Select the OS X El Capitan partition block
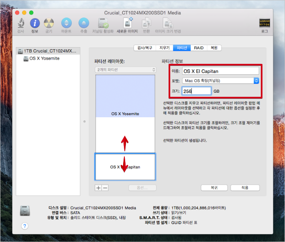 tap(125, 167)
